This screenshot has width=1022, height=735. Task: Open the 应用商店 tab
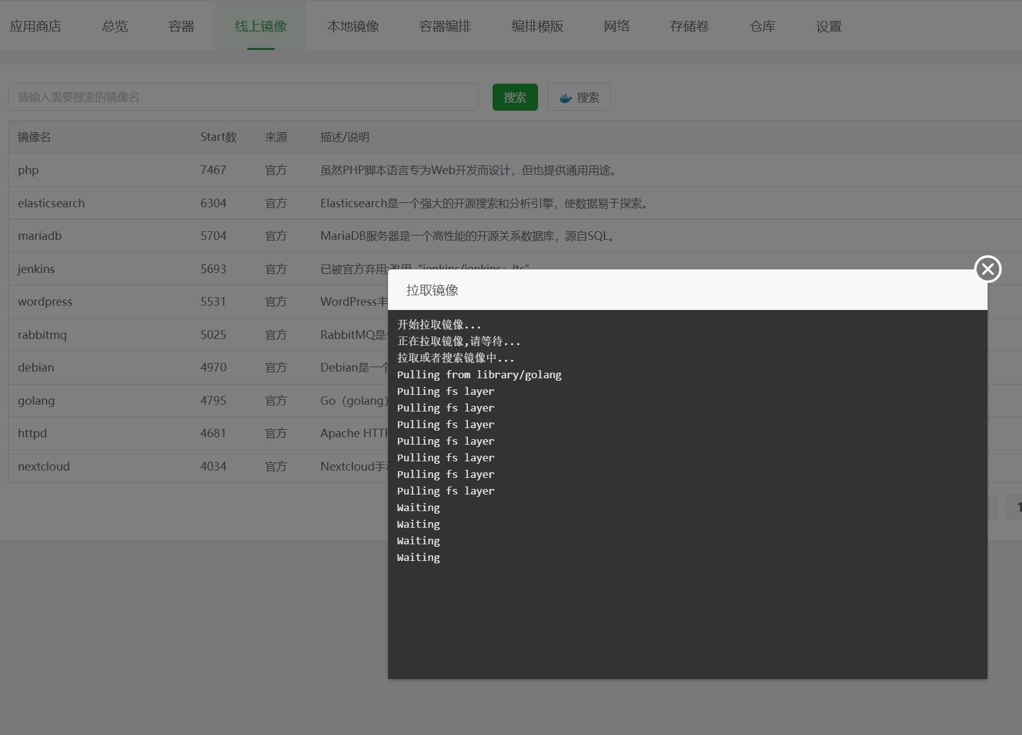(x=36, y=26)
